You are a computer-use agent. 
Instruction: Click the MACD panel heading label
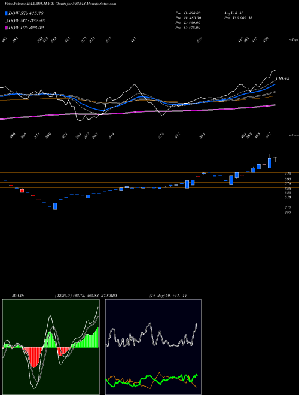pyautogui.click(x=17, y=296)
